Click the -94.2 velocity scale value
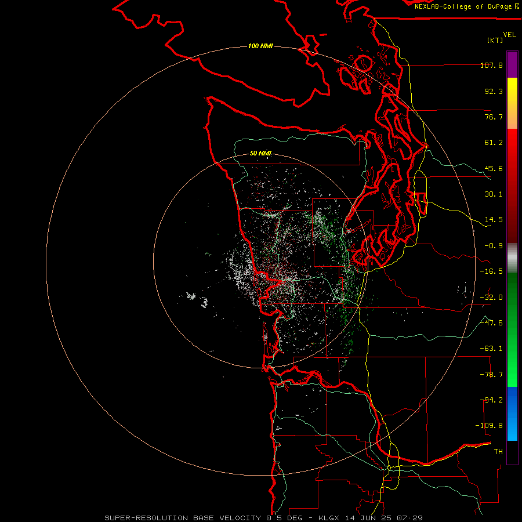The width and height of the screenshot is (522, 522). pyautogui.click(x=491, y=400)
